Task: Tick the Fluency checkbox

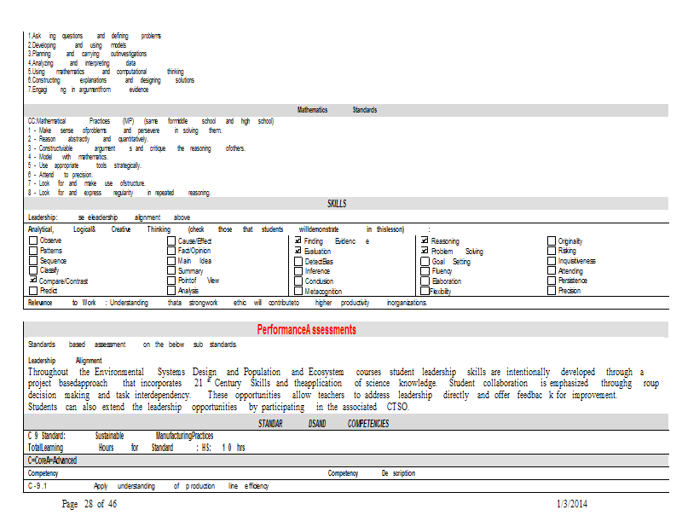Action: [425, 270]
